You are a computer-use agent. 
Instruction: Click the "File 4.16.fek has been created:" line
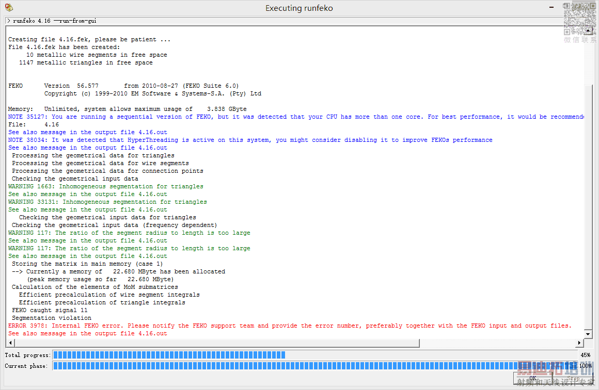pyautogui.click(x=64, y=47)
